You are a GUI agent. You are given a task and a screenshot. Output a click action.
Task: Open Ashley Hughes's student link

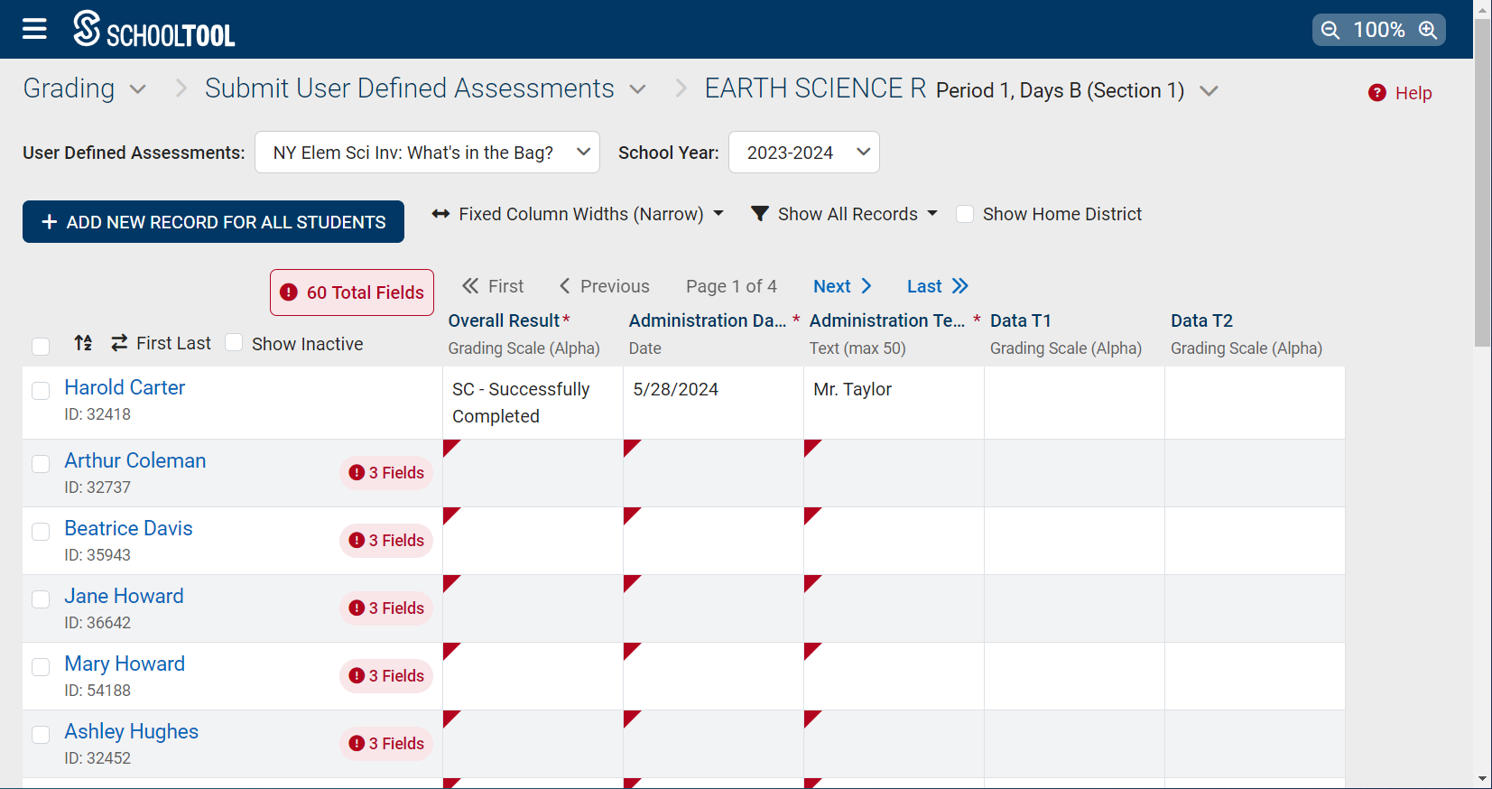coord(131,731)
